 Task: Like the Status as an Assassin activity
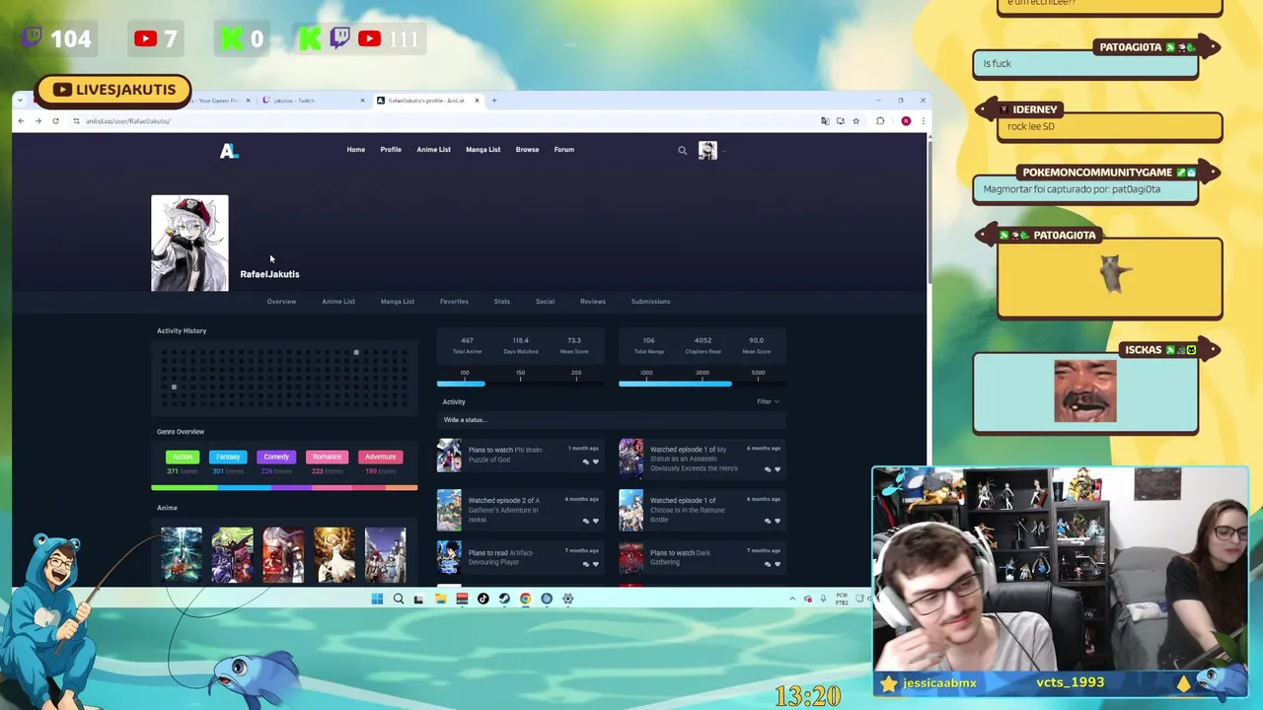(778, 469)
